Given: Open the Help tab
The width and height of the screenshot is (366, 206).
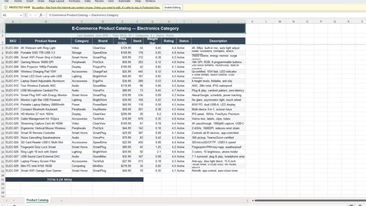Looking at the screenshot, I should point(138,1).
